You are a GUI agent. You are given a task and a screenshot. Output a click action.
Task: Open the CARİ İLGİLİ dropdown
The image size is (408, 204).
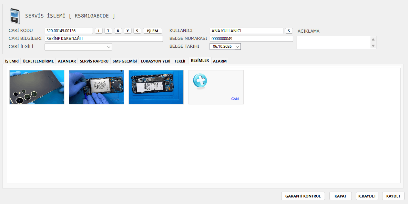click(109, 47)
